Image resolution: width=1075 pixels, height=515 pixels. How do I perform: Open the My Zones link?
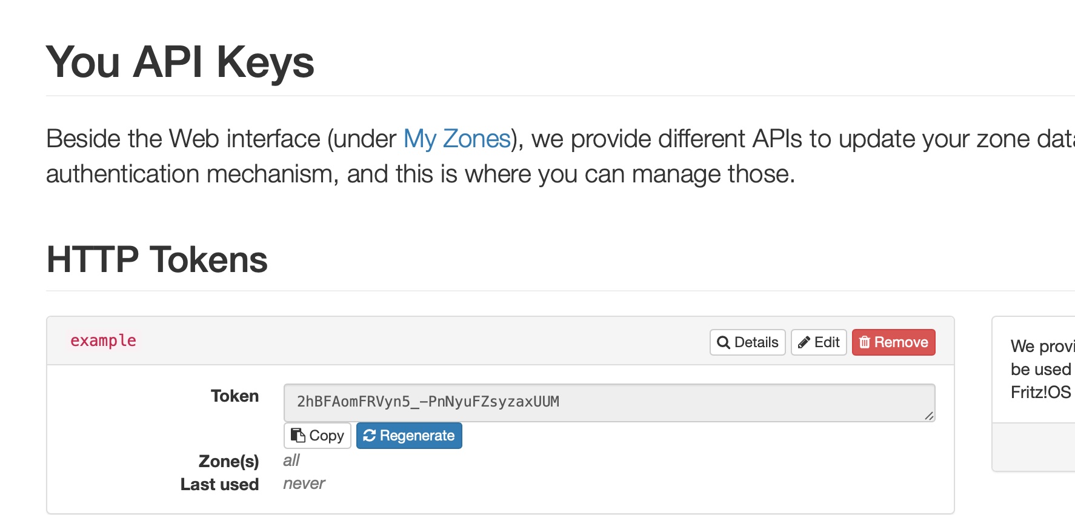pos(457,139)
